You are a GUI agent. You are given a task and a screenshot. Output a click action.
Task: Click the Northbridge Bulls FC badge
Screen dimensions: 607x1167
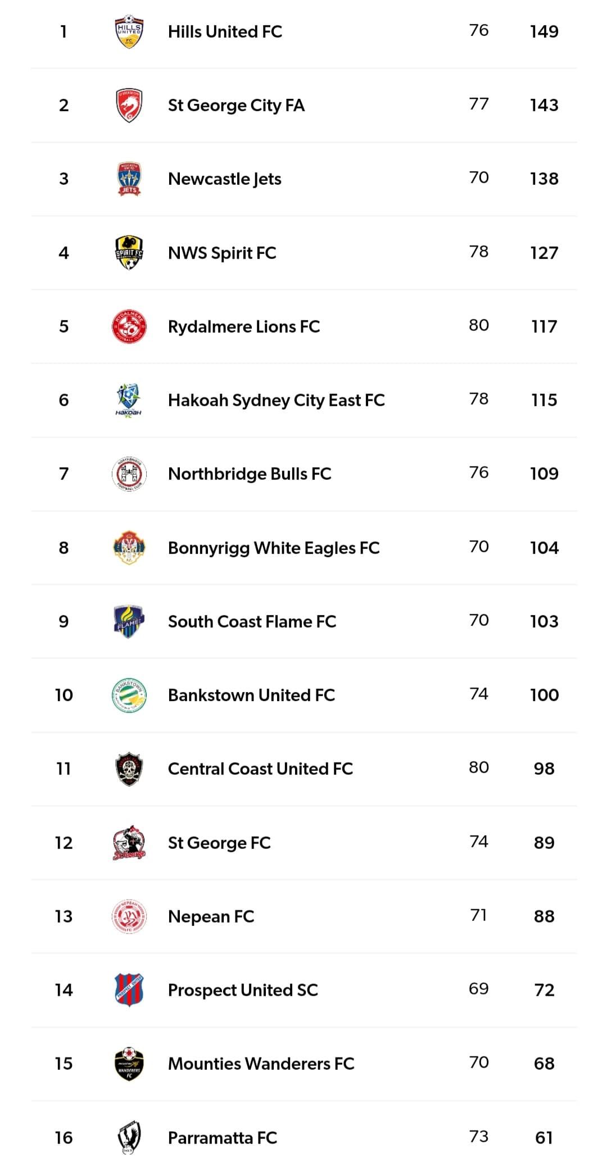tap(129, 474)
